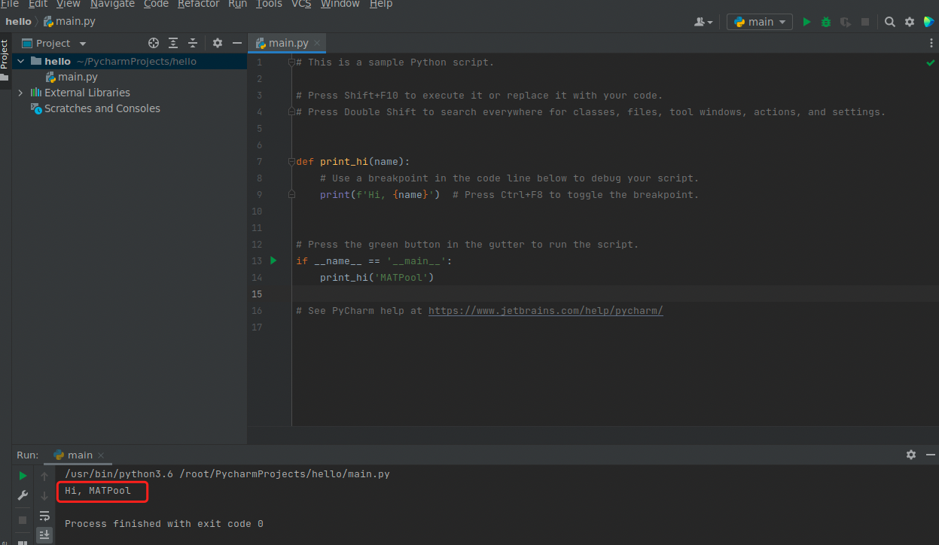Click the grey Stop square in the top toolbar
939x545 pixels.
coord(865,22)
